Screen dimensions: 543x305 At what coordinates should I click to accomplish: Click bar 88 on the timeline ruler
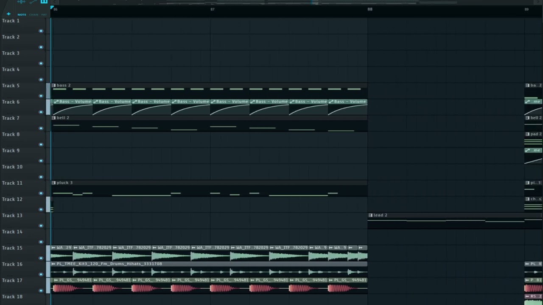pyautogui.click(x=370, y=9)
